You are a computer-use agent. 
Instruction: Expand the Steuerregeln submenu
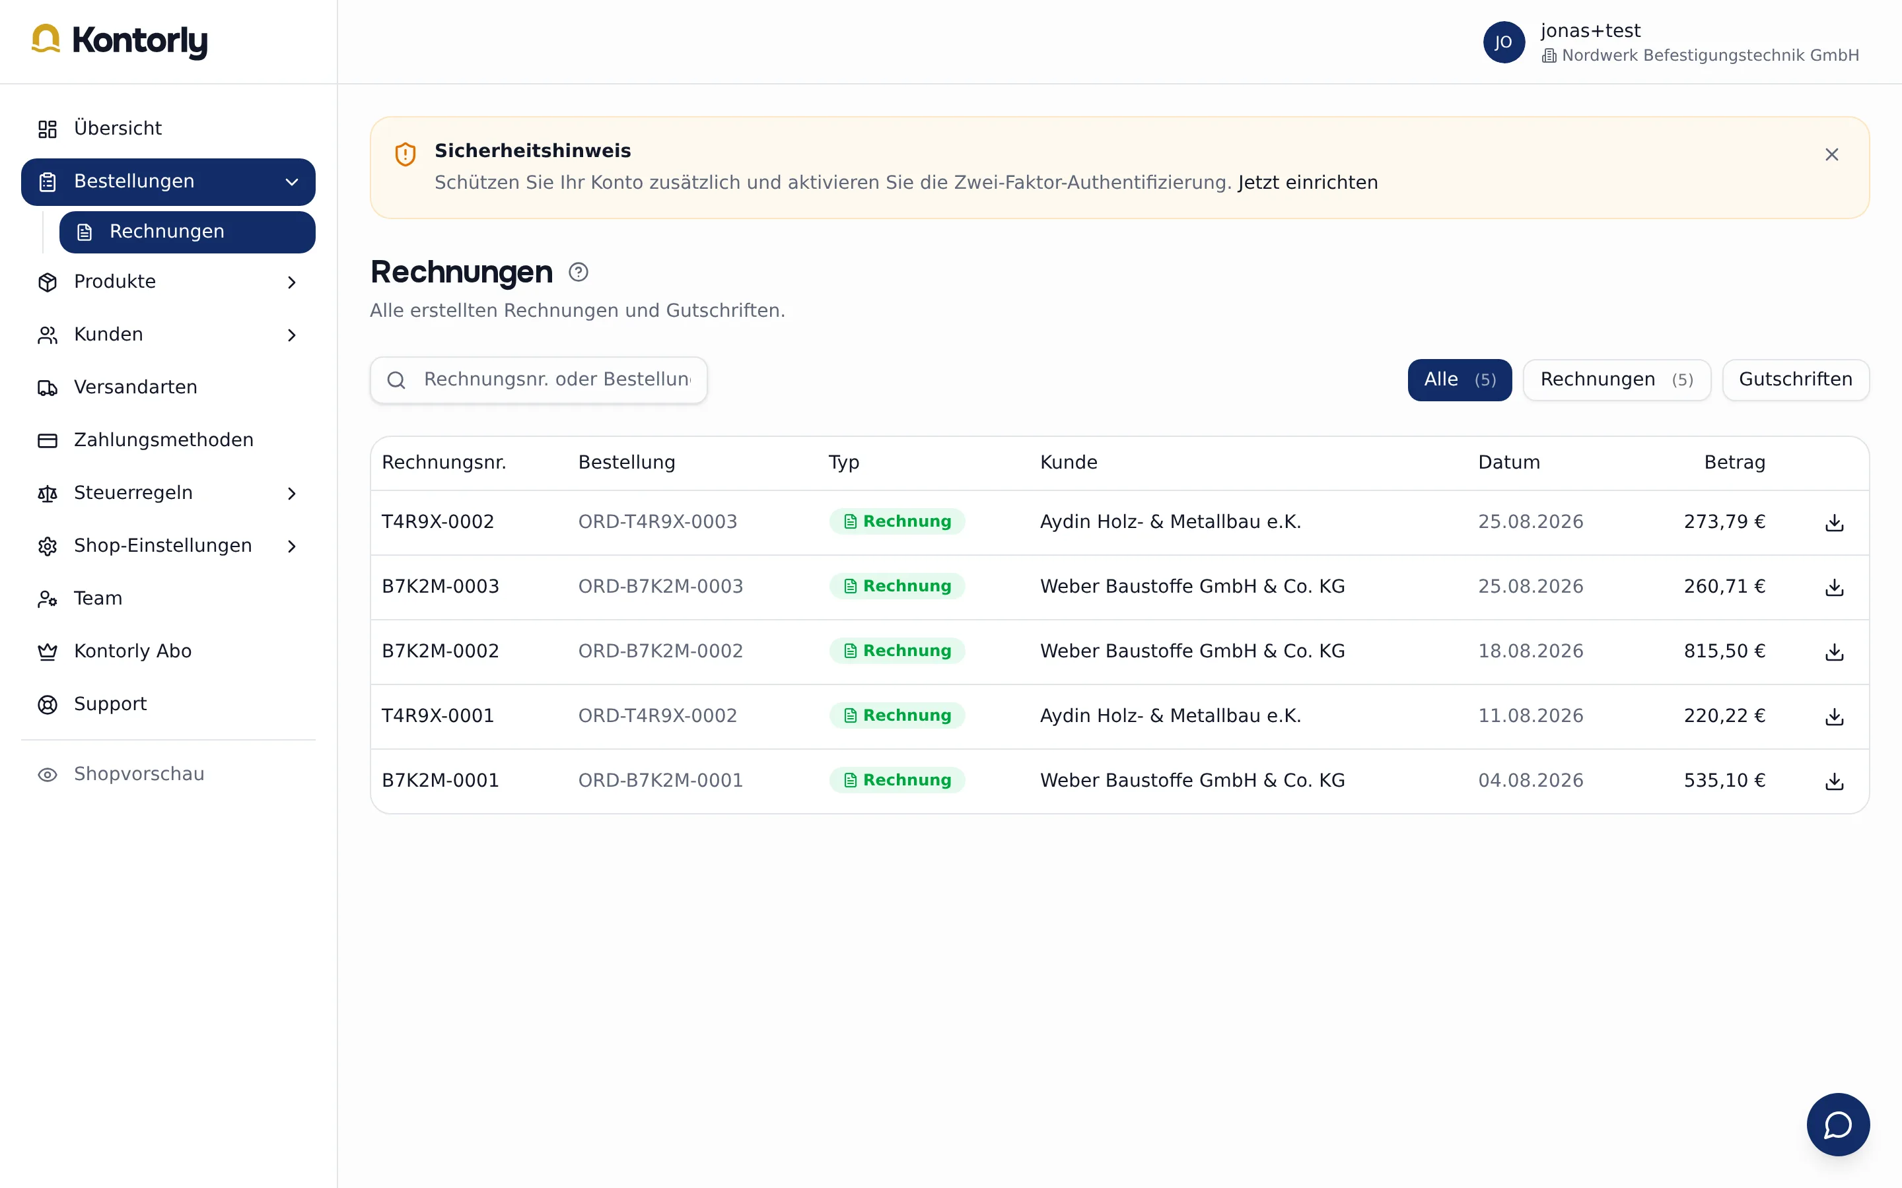coord(292,494)
